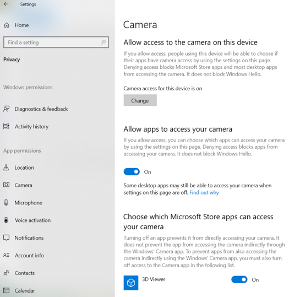Open Home via the house icon

pyautogui.click(x=7, y=25)
